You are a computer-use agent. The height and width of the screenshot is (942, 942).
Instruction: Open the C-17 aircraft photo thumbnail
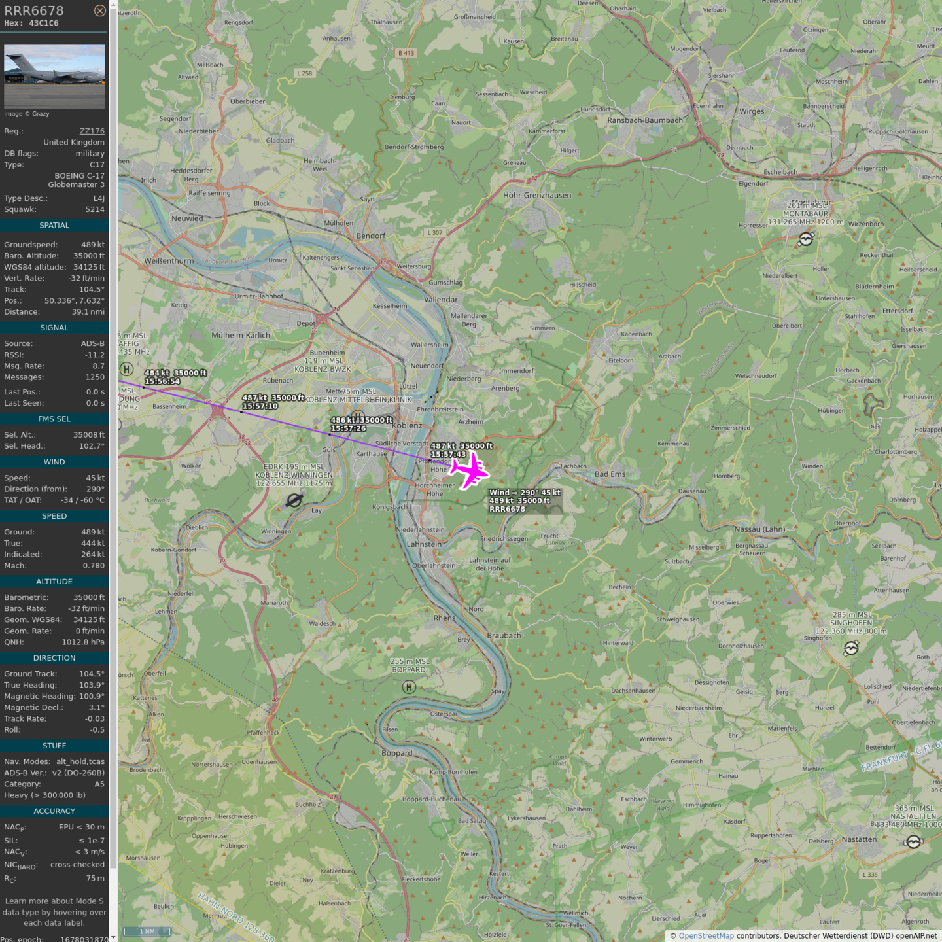click(54, 77)
